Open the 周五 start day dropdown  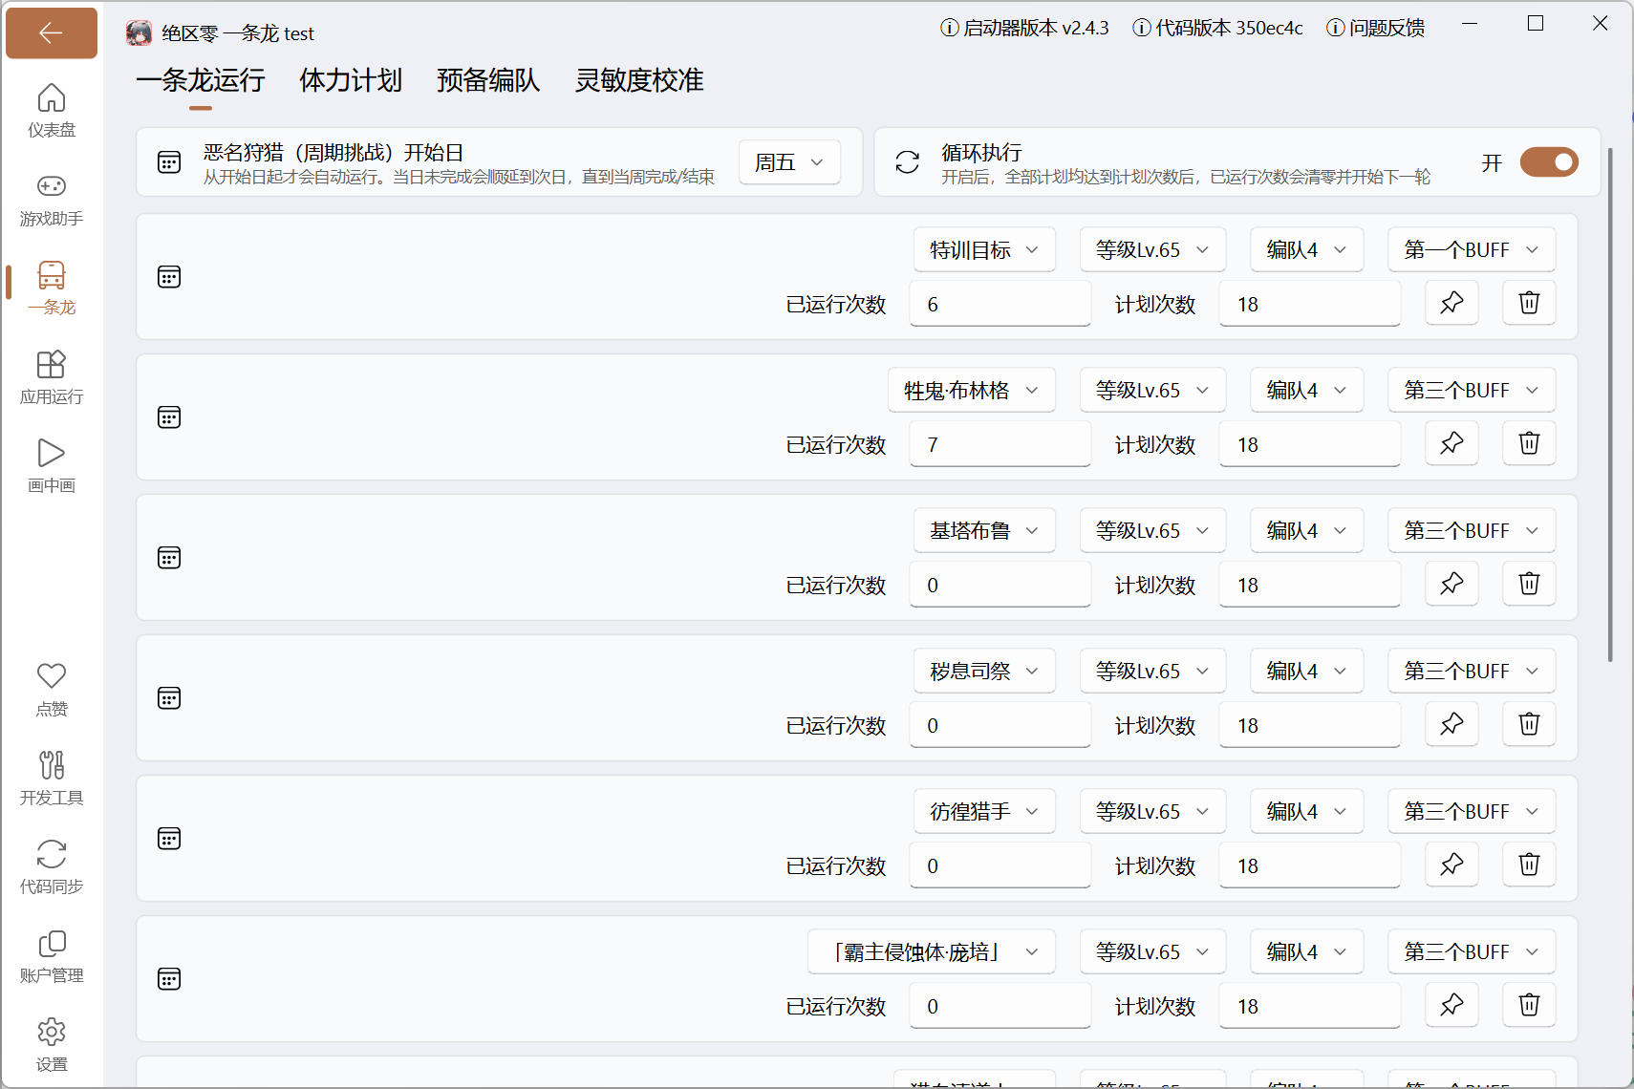pos(789,162)
